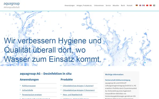Choose the Turkish flag language option
This screenshot has width=159, height=99.
point(151,6)
